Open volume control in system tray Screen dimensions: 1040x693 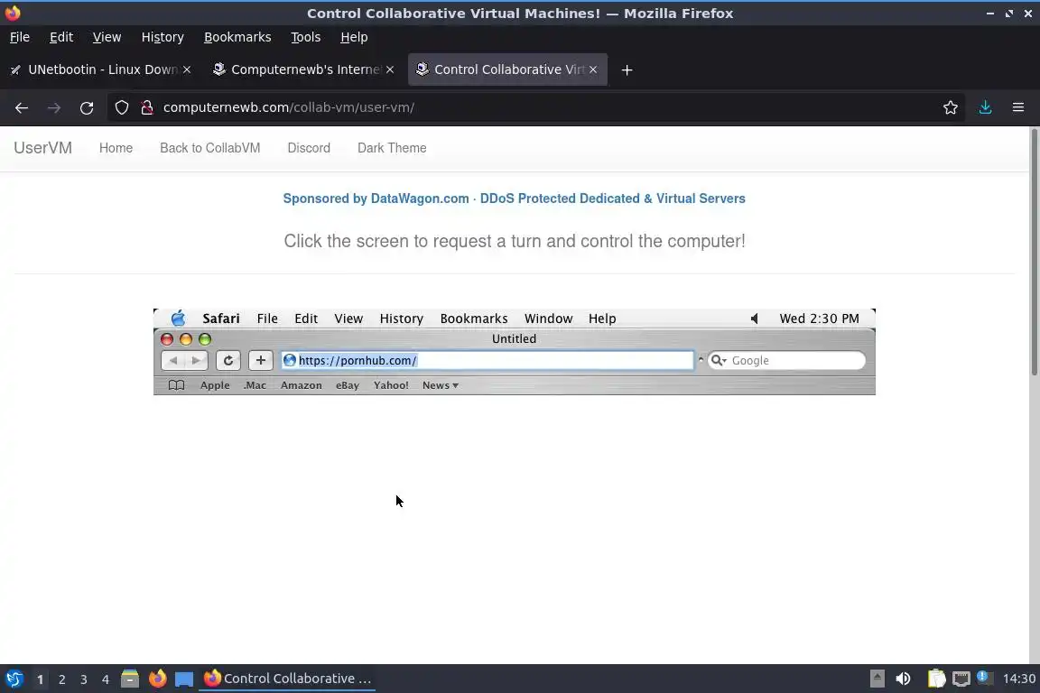pyautogui.click(x=903, y=679)
